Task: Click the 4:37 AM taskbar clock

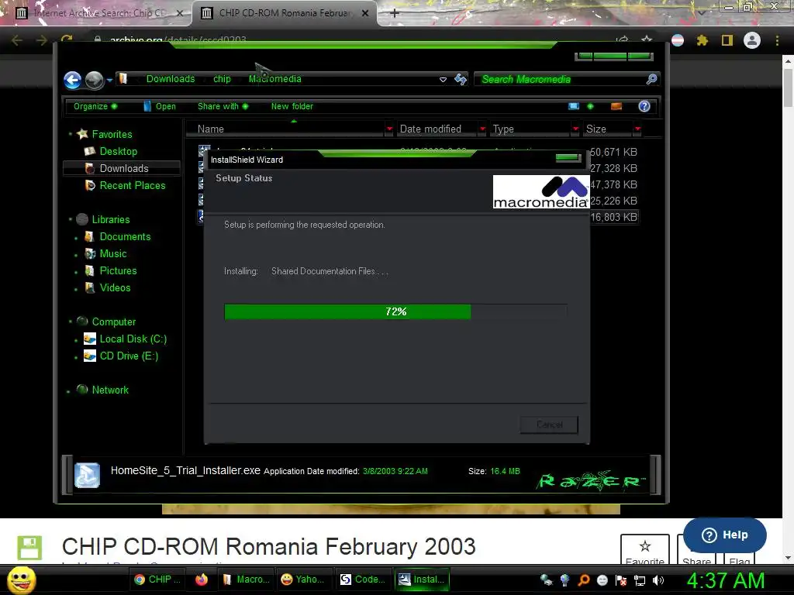Action: (725, 580)
